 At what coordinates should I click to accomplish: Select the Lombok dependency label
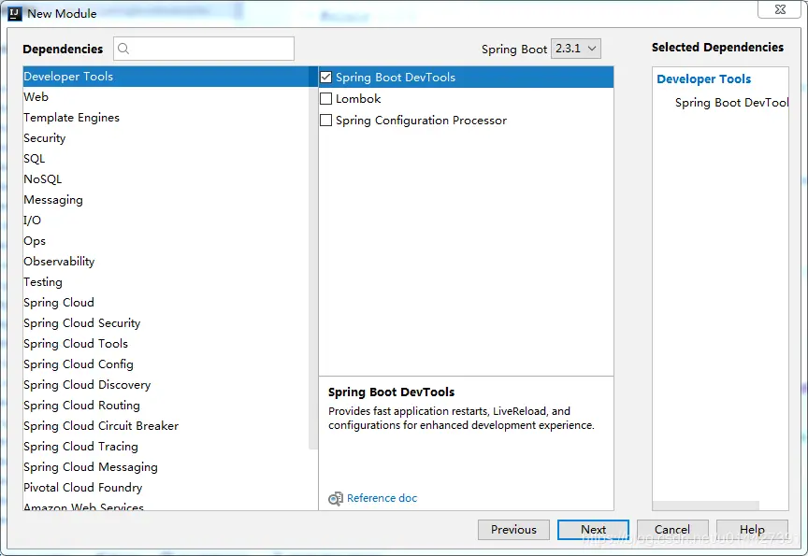(358, 98)
